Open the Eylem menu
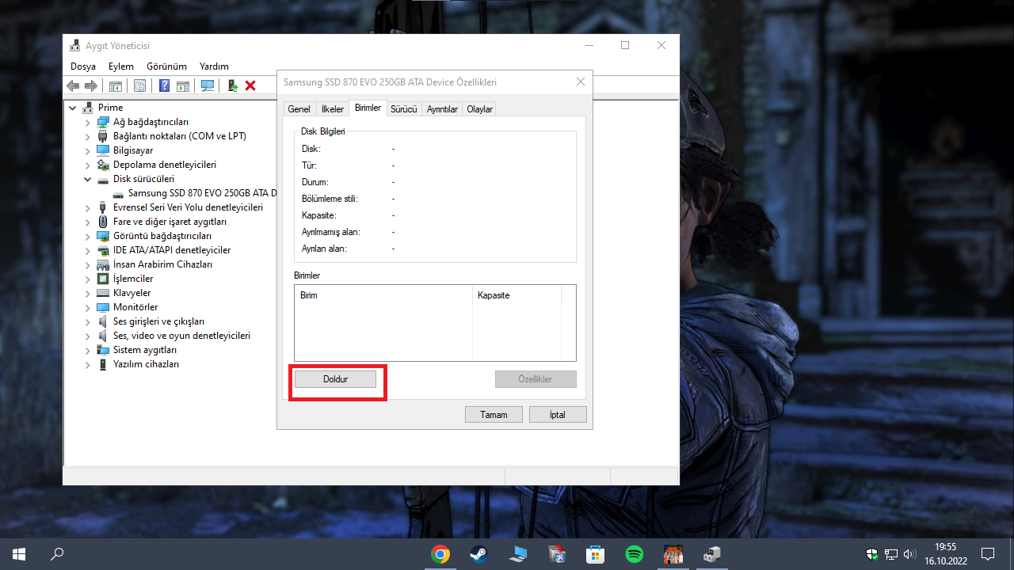 pyautogui.click(x=121, y=66)
